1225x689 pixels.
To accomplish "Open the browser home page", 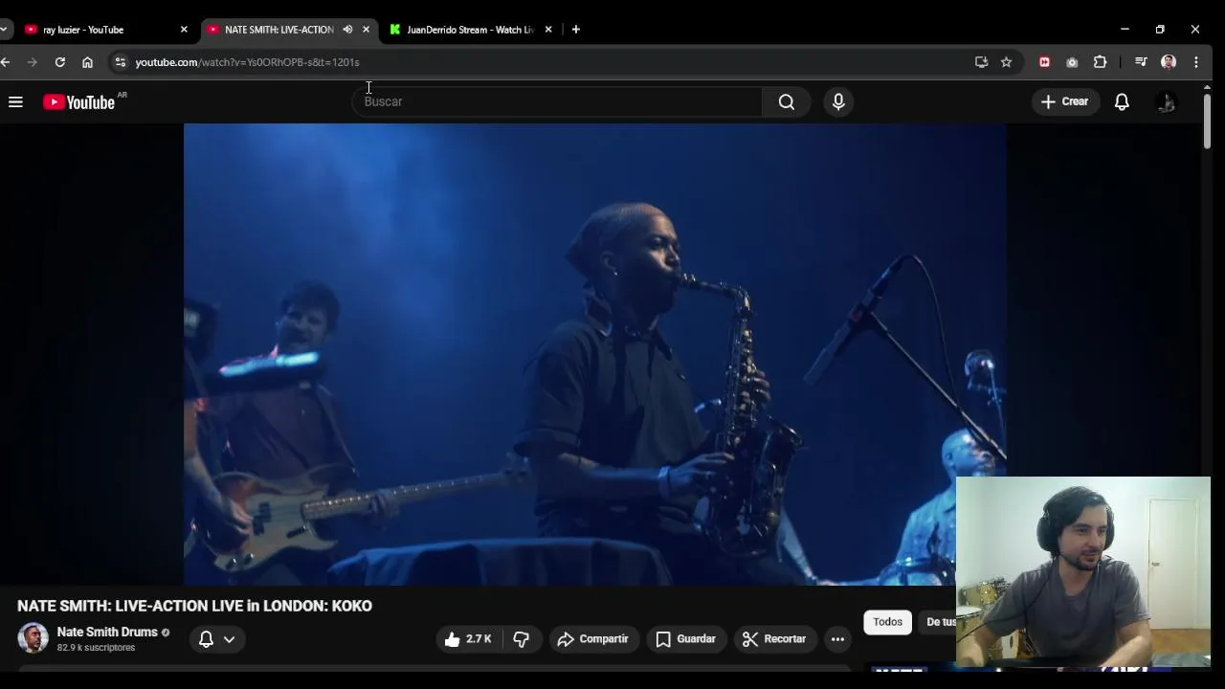I will 87,62.
